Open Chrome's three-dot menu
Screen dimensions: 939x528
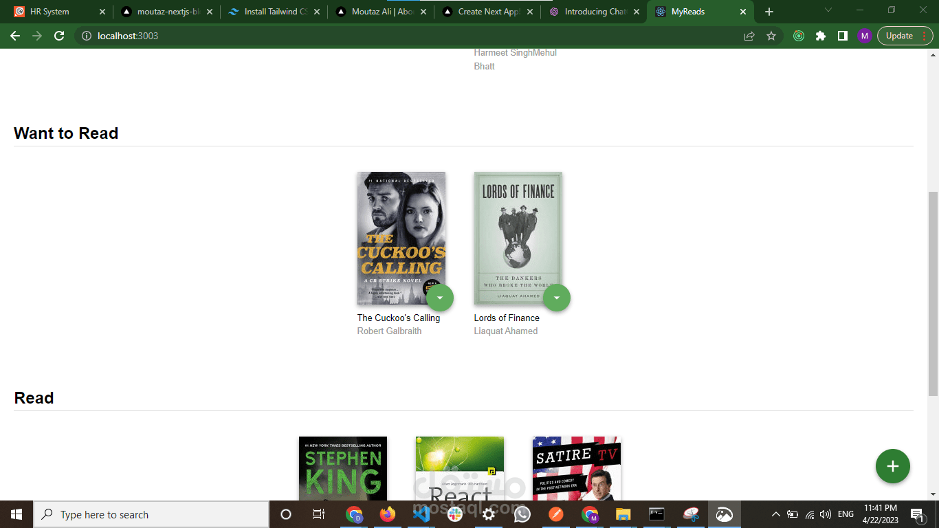[x=926, y=36]
